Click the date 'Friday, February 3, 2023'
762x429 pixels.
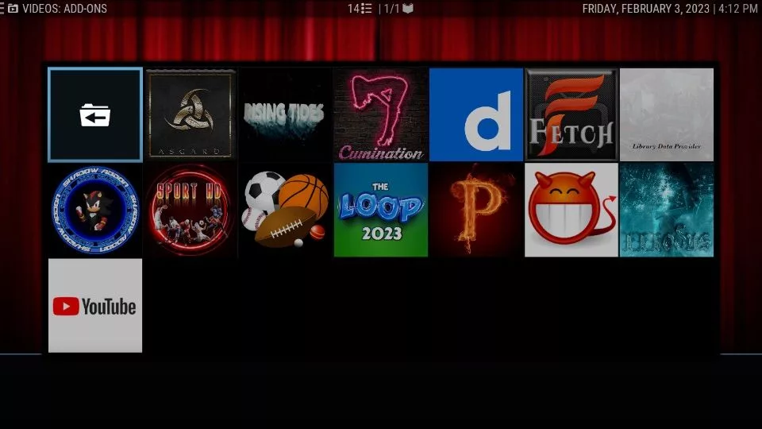(x=646, y=9)
